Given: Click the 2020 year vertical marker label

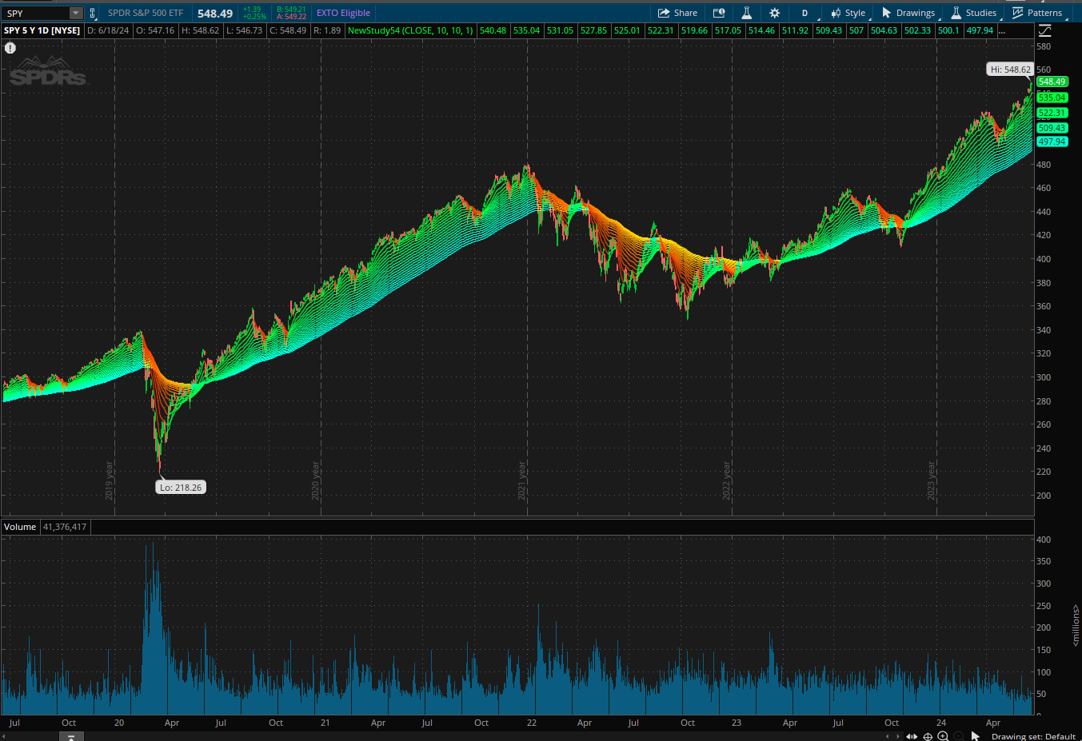Looking at the screenshot, I should pos(315,480).
